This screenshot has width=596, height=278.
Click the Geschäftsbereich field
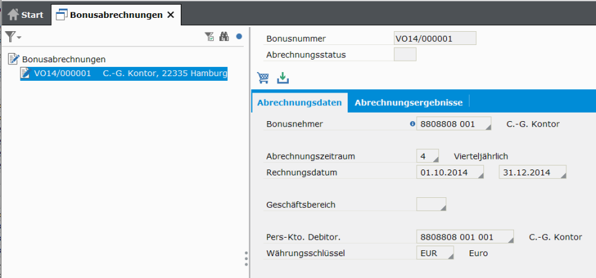430,205
